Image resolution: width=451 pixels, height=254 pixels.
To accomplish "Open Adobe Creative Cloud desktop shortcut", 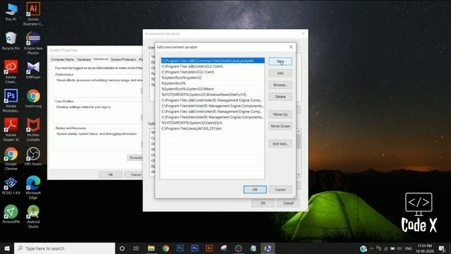I will click(11, 72).
